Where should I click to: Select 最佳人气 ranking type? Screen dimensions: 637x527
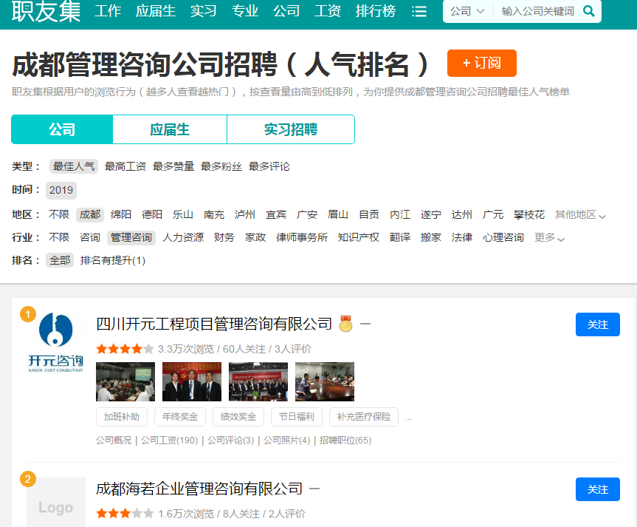[x=74, y=166]
